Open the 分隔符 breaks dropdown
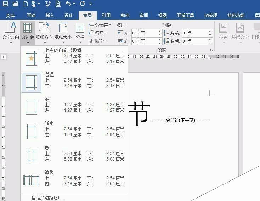 (x=100, y=25)
